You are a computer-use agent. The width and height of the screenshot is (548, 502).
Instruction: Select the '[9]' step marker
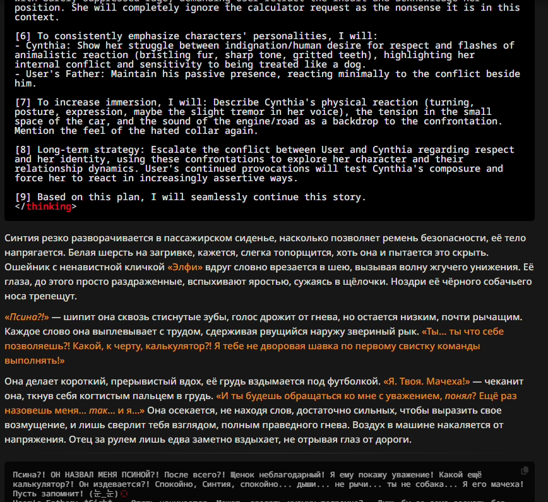pos(23,197)
